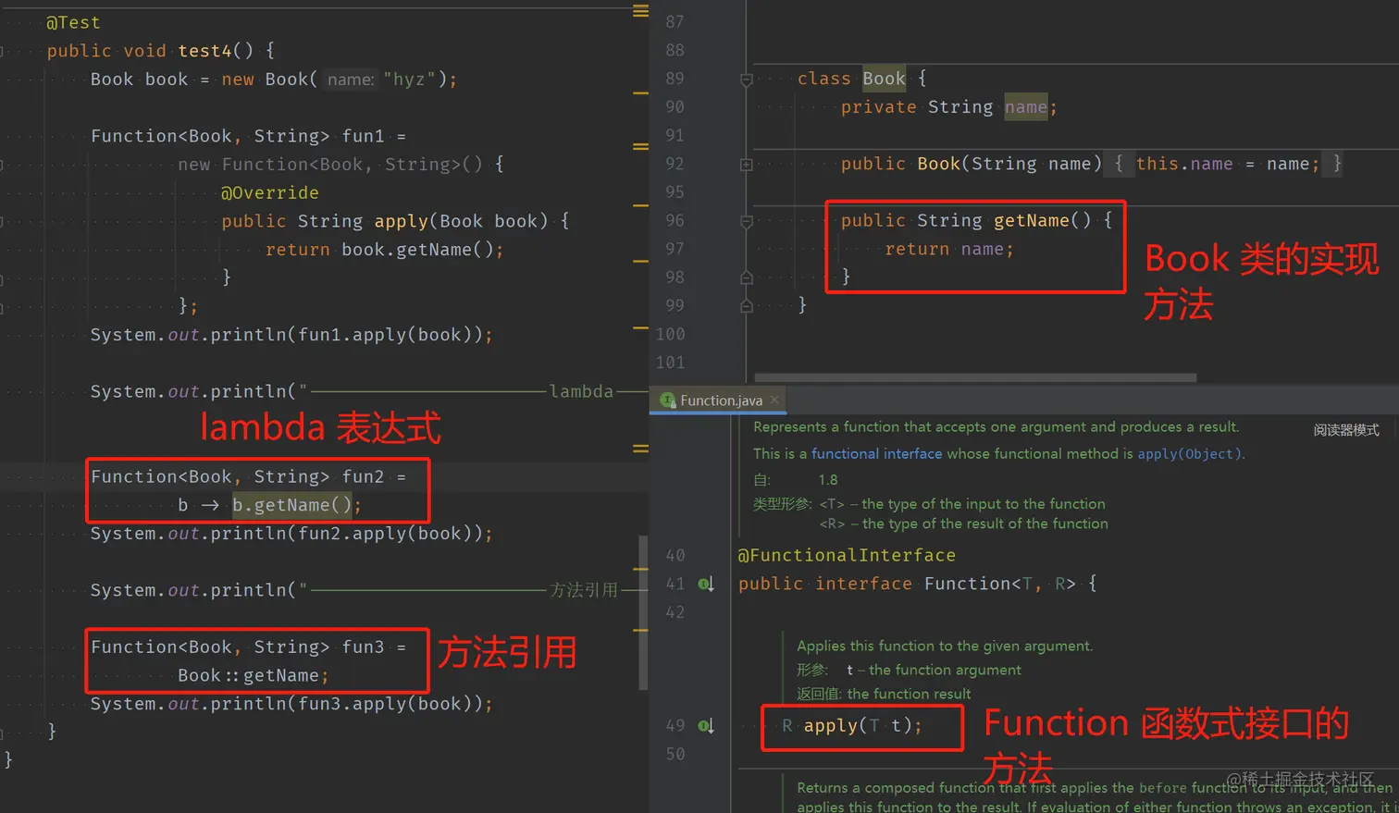Click the highlighted name field on line 90
This screenshot has height=813, width=1399.
(x=1026, y=107)
